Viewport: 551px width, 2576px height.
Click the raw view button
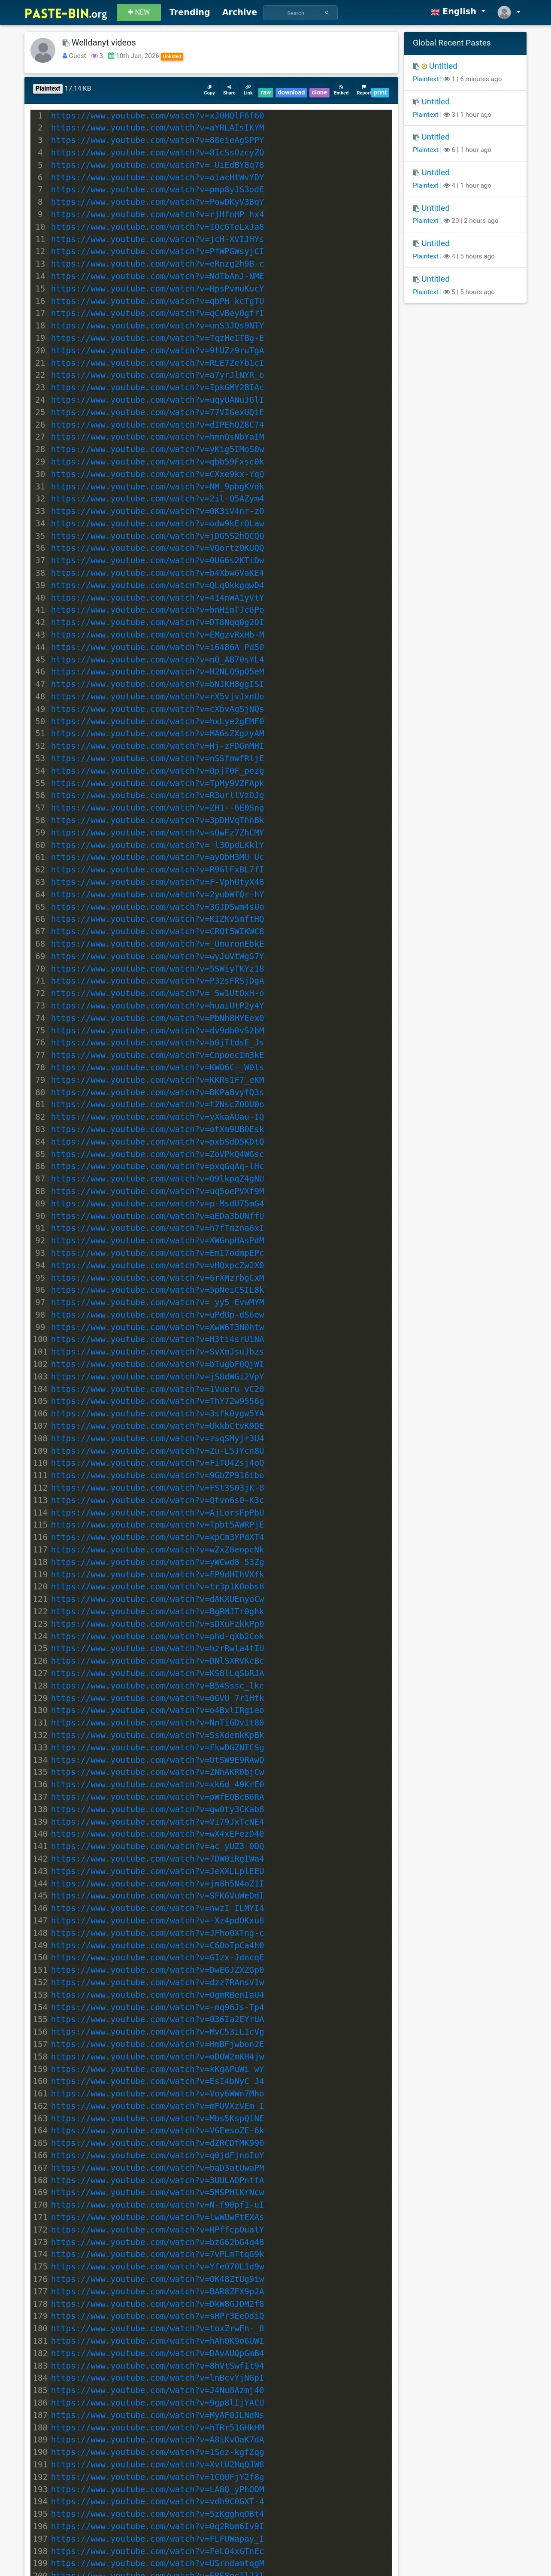pyautogui.click(x=265, y=92)
